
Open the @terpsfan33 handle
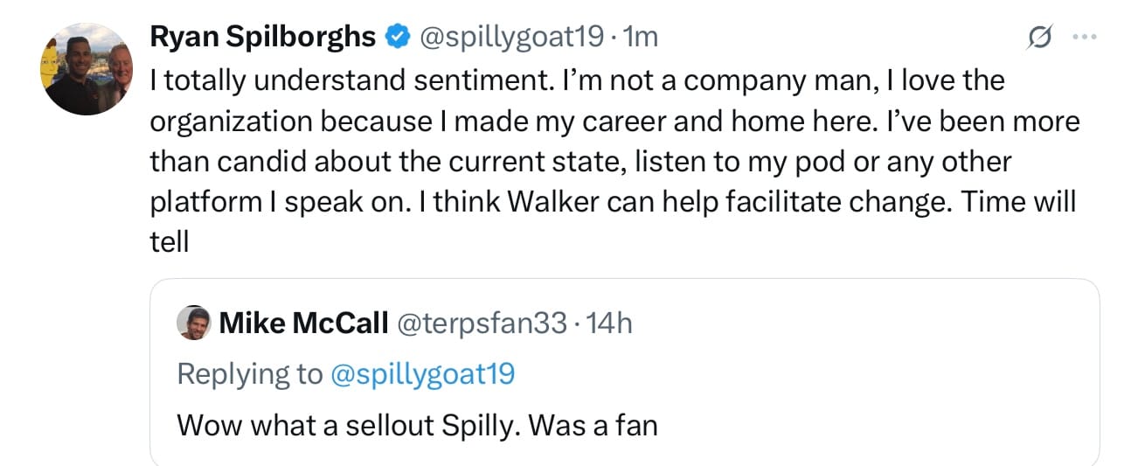482,323
